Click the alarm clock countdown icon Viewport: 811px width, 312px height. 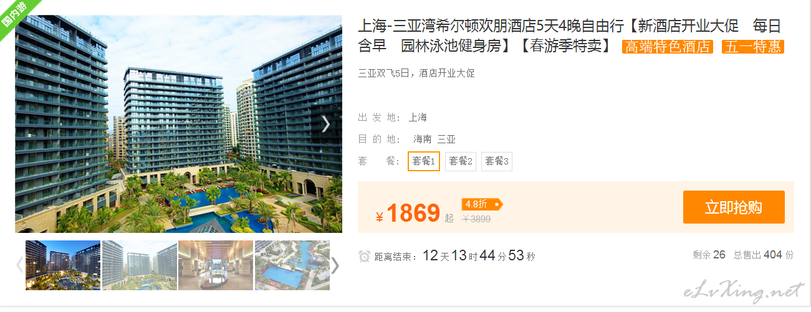coord(365,256)
